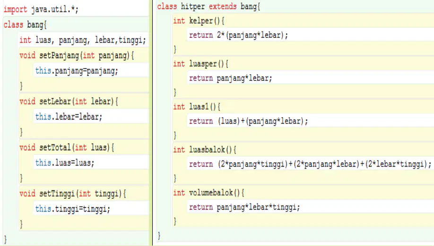The image size is (434, 246).
Task: Place cursor on 'this.panjang=panjang;'
Action: pyautogui.click(x=77, y=71)
